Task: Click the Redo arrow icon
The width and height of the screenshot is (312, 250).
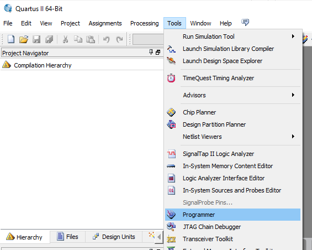Action: (119, 39)
